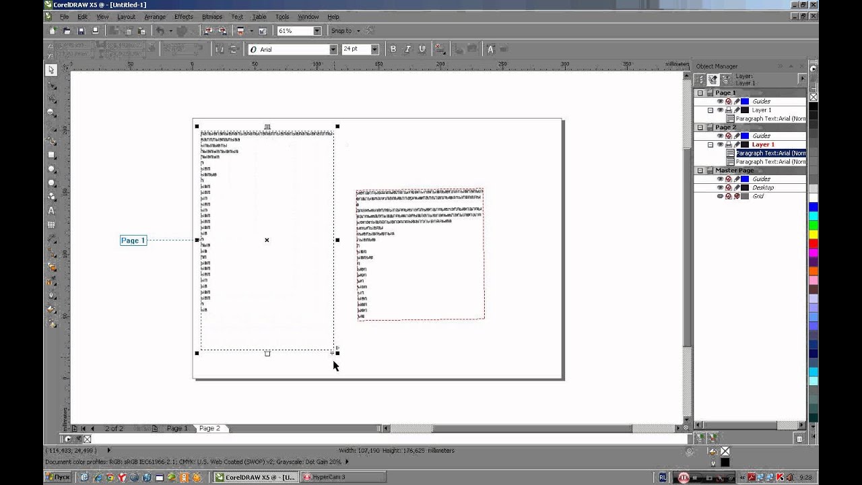Click Show Object Properties in Object Manager
862x485 pixels.
tap(700, 79)
